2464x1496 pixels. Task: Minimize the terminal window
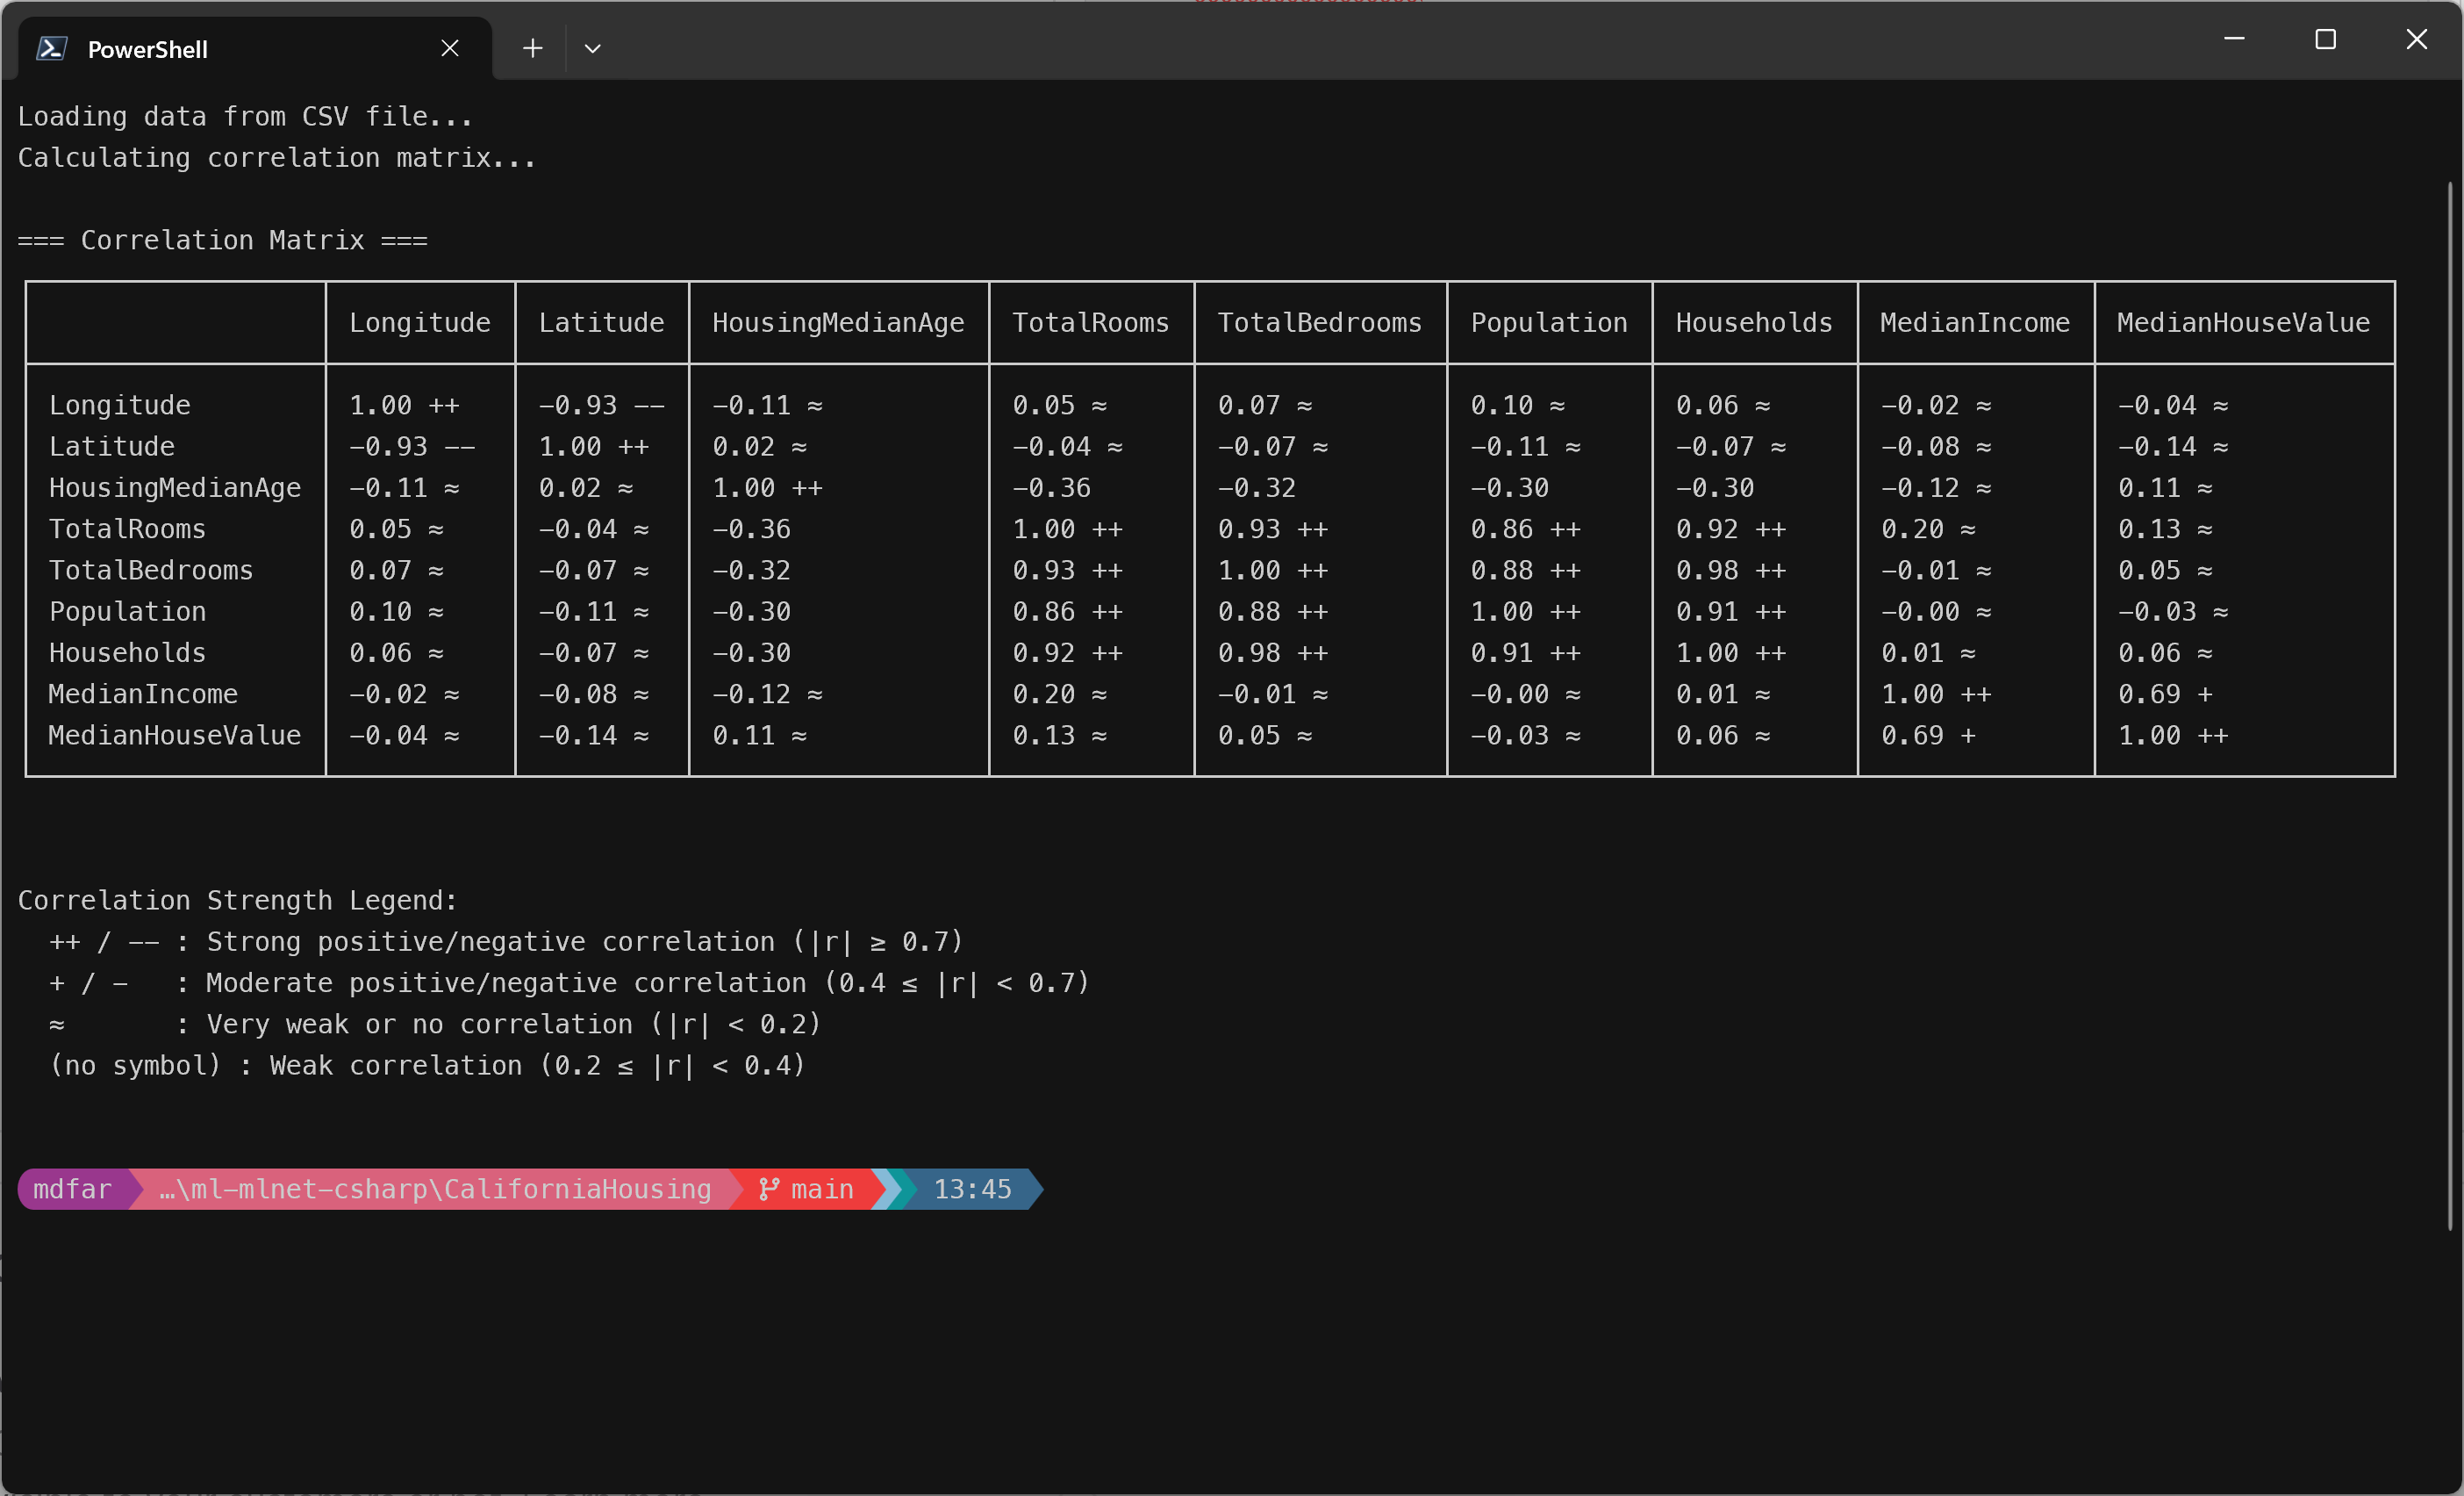tap(2236, 40)
